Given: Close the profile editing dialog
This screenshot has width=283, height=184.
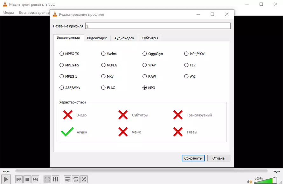Looking at the screenshot, I should (227, 14).
